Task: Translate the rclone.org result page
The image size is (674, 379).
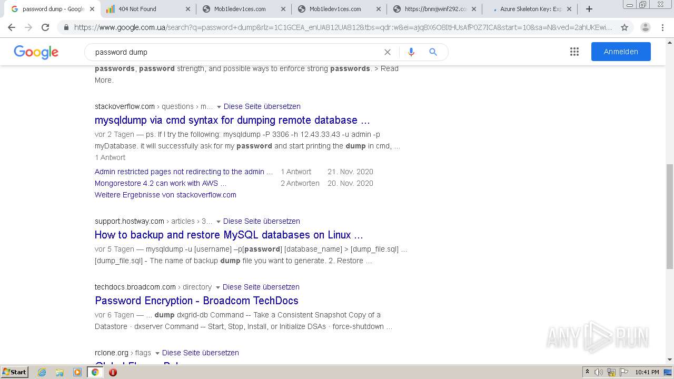Action: (201, 353)
